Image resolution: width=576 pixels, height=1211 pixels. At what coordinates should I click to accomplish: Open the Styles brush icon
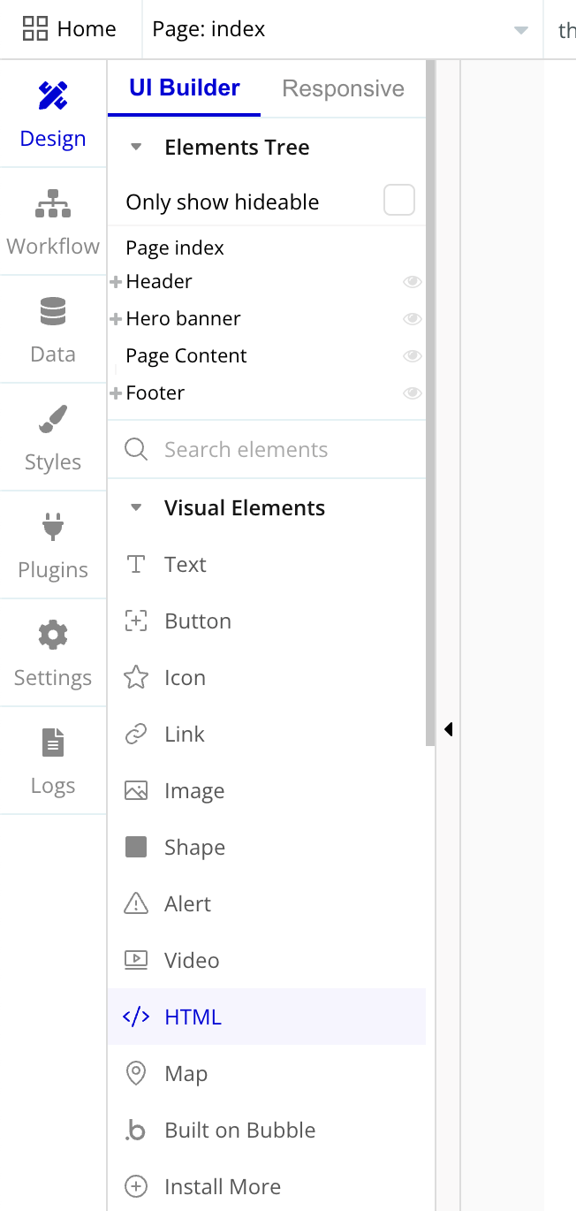[x=53, y=420]
